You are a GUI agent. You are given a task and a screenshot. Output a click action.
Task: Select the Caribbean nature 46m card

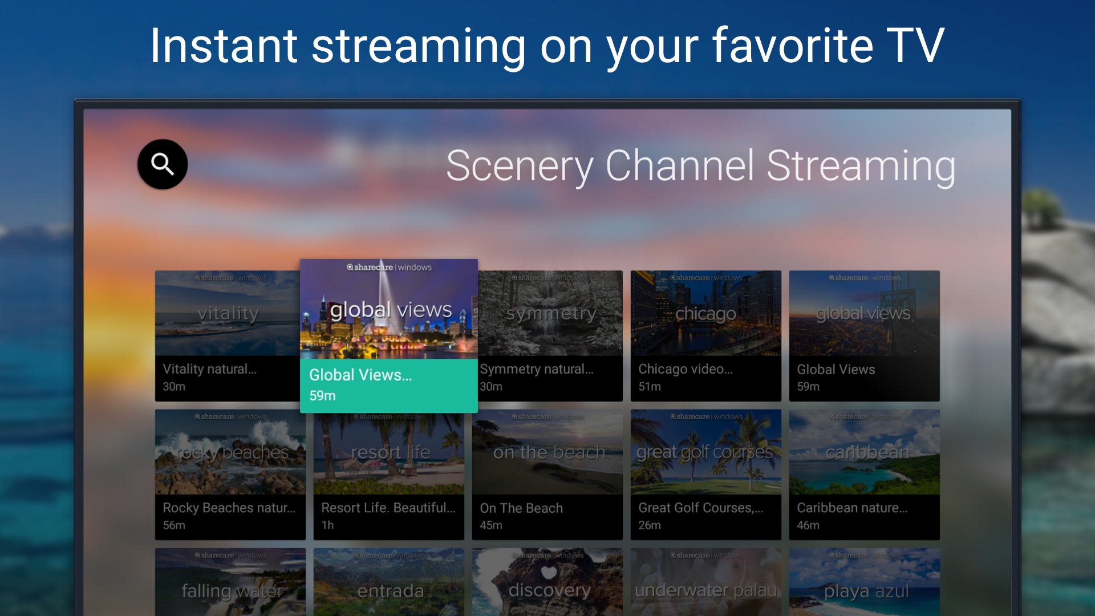coord(865,475)
